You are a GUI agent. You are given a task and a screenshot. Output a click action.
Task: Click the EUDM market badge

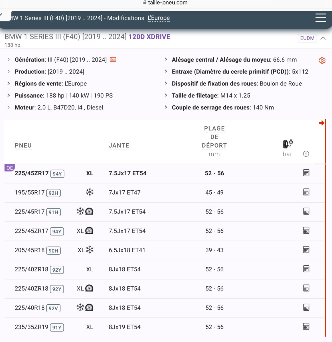(x=307, y=38)
